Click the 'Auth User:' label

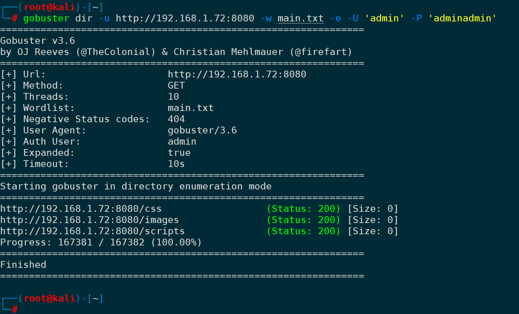(52, 142)
